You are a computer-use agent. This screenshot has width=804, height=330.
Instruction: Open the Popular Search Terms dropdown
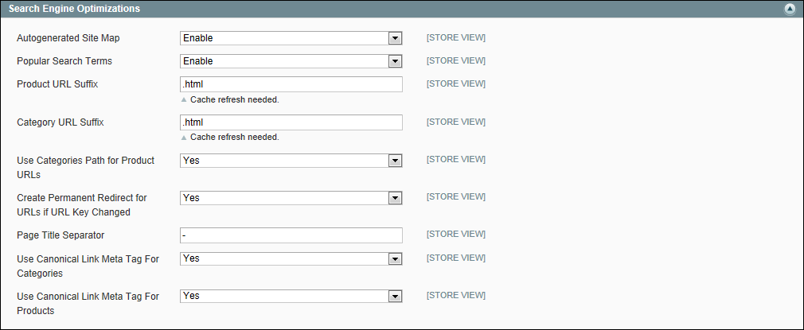291,61
